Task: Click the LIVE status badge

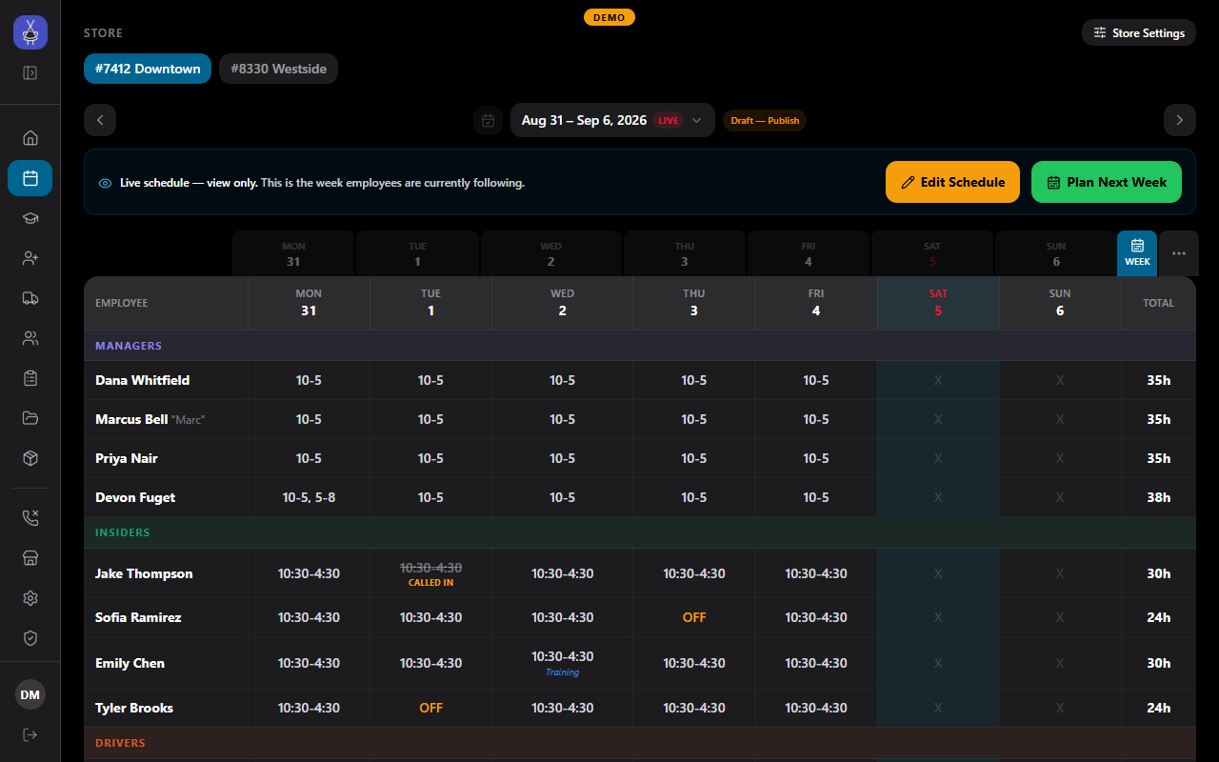Action: pyautogui.click(x=669, y=121)
